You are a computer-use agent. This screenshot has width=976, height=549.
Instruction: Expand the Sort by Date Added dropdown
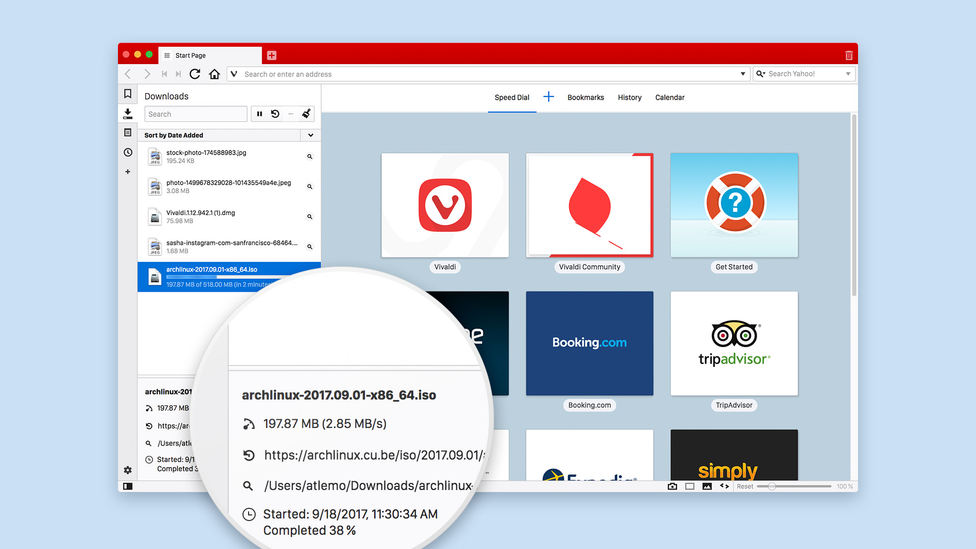pos(311,135)
